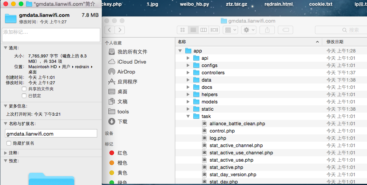Toggle Locked (已锁定) checkbox
Screen dimensions: 367x185
click(x=24, y=96)
